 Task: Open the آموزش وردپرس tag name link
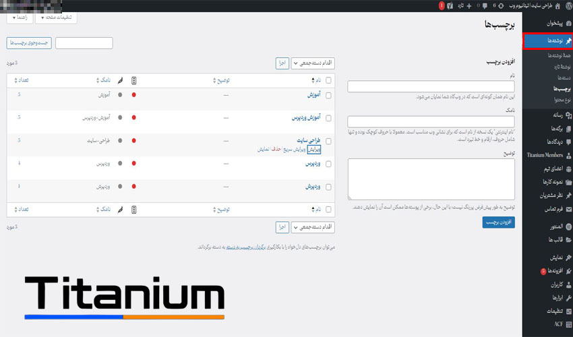tap(306, 117)
